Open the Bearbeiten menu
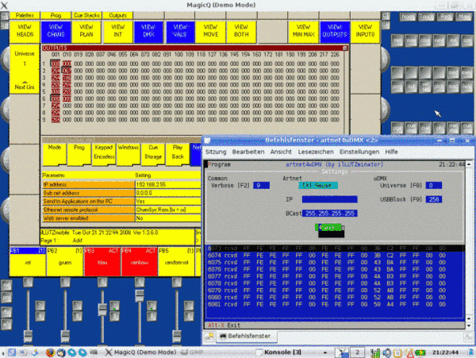 248,152
